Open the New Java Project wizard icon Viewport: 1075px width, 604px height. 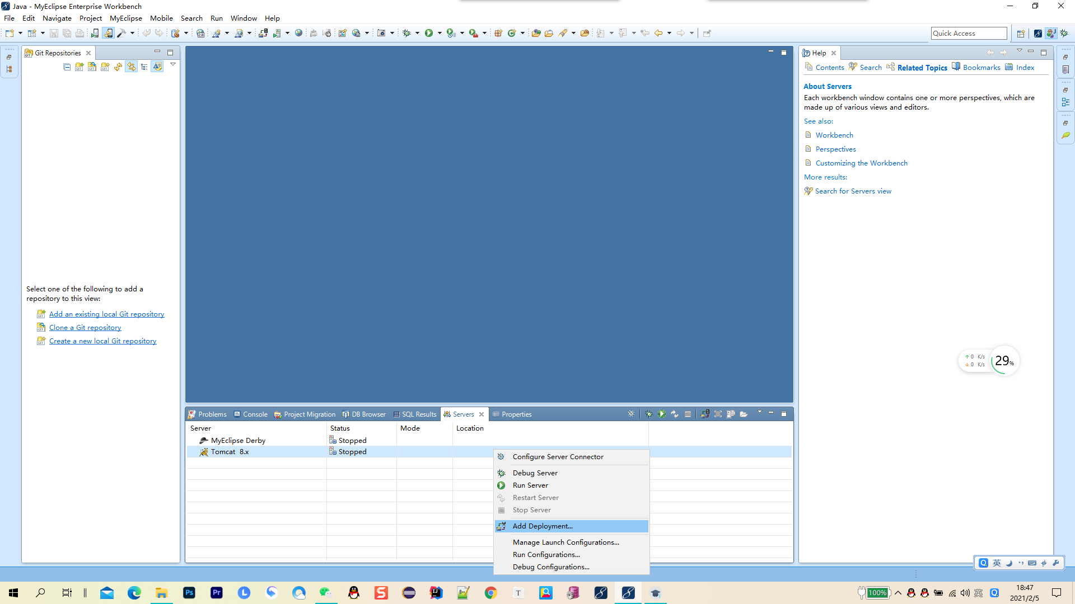[31, 33]
